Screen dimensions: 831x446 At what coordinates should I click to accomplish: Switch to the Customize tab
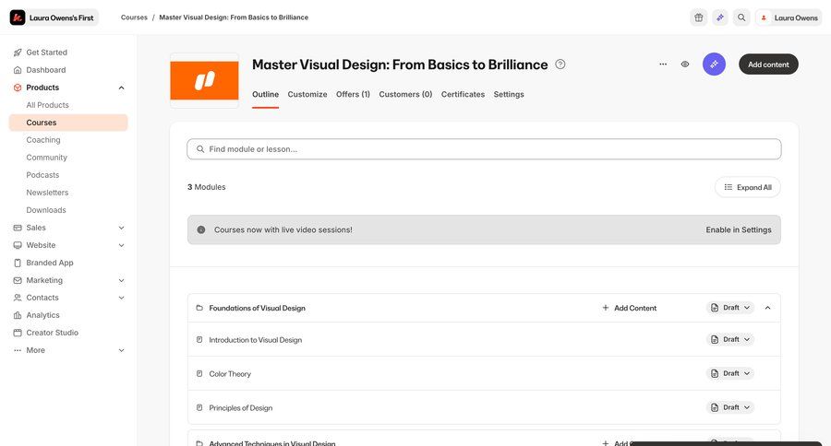(307, 94)
